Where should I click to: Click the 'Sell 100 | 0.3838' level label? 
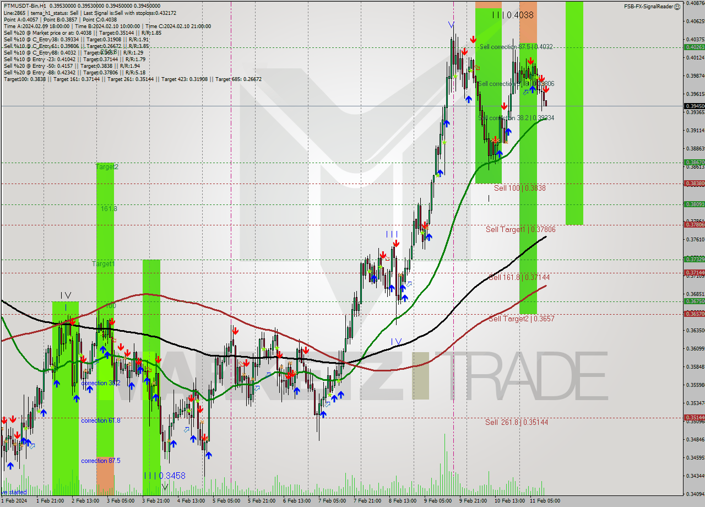(x=520, y=188)
